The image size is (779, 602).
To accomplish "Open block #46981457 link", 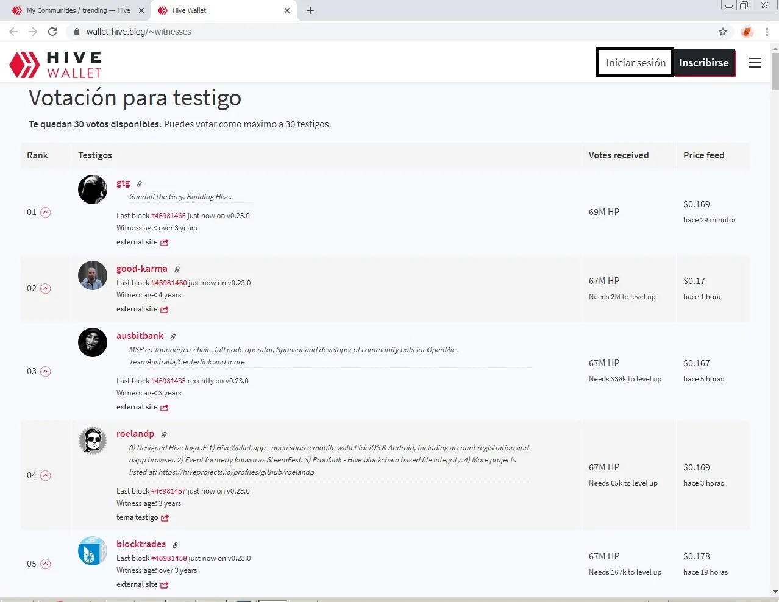I will tap(168, 491).
